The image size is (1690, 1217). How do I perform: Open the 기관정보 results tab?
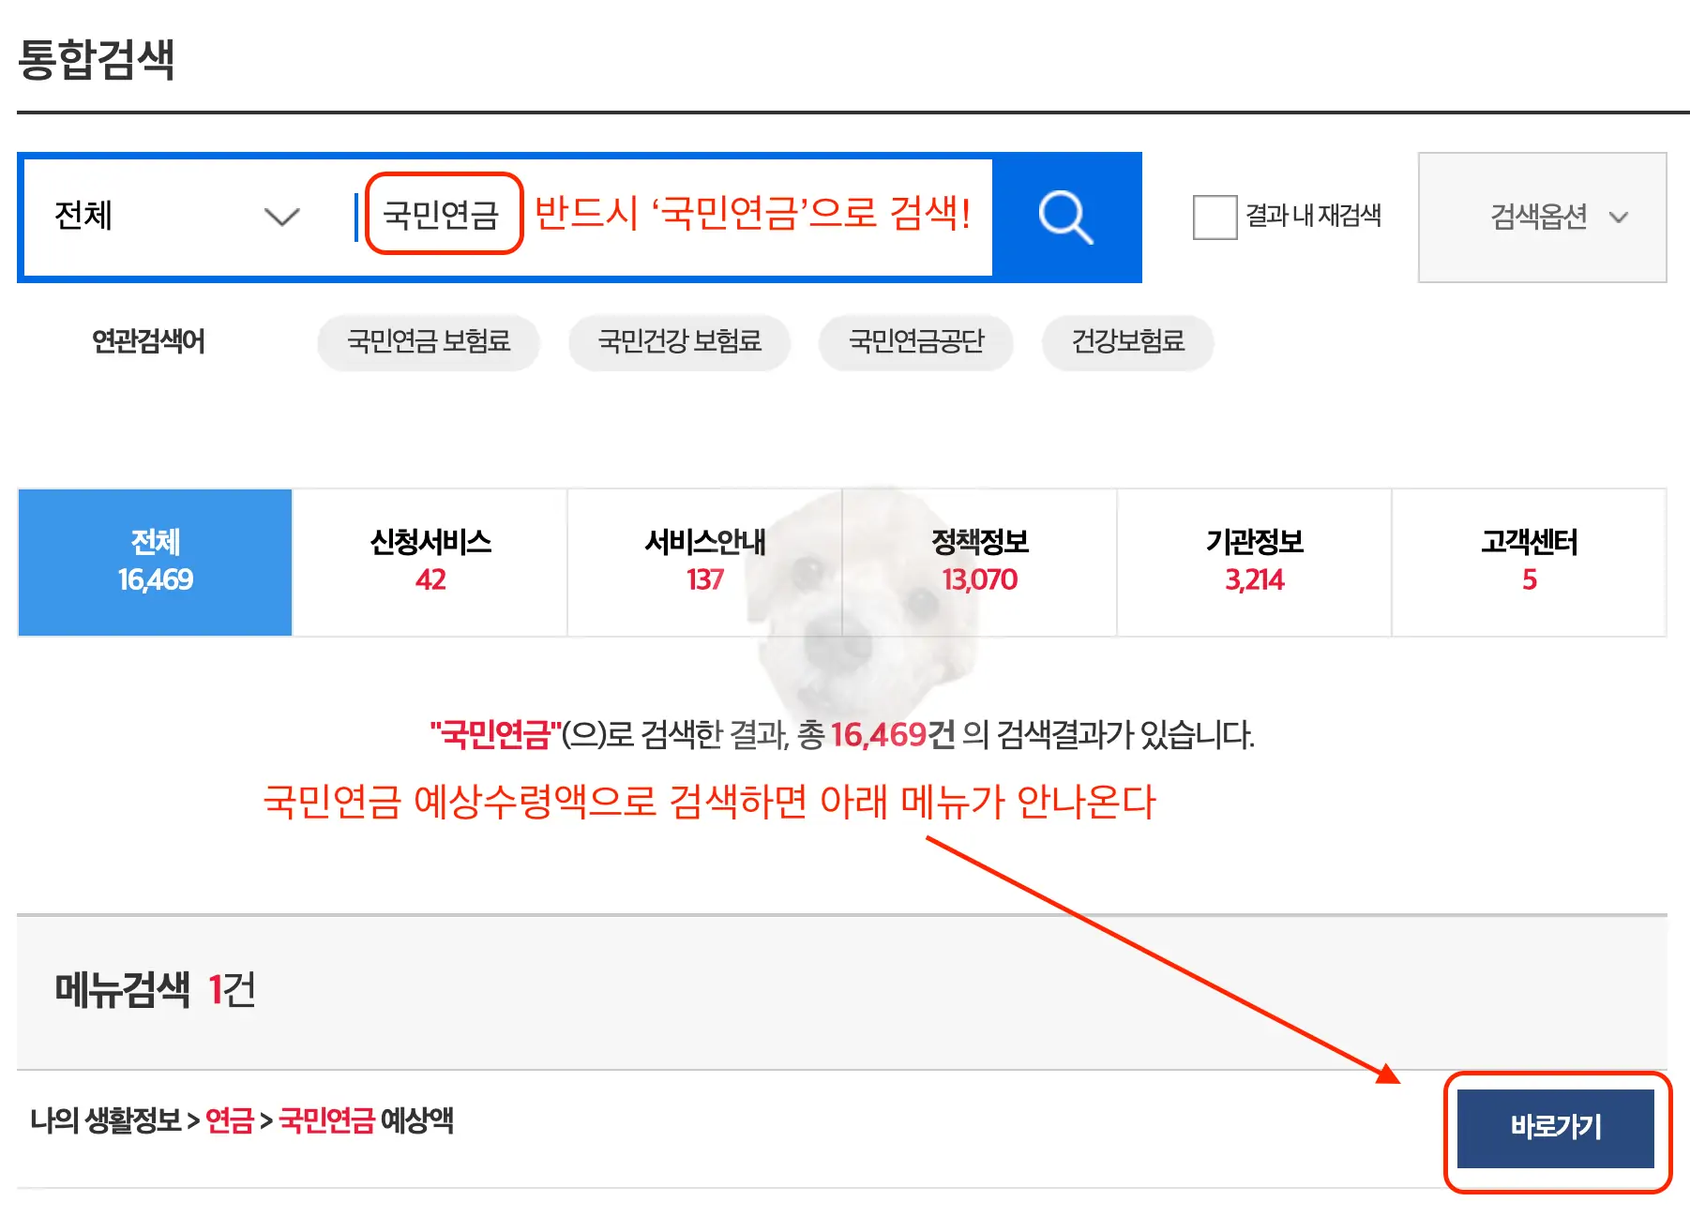click(1253, 560)
